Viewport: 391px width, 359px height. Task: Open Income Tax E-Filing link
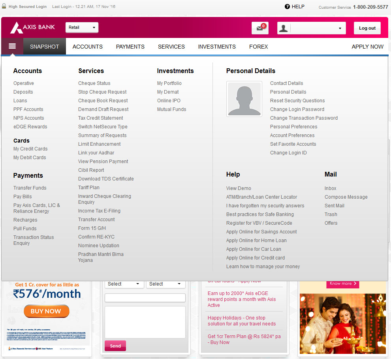point(99,211)
